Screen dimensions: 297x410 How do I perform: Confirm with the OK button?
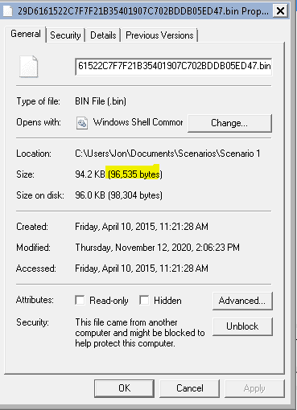pos(124,388)
